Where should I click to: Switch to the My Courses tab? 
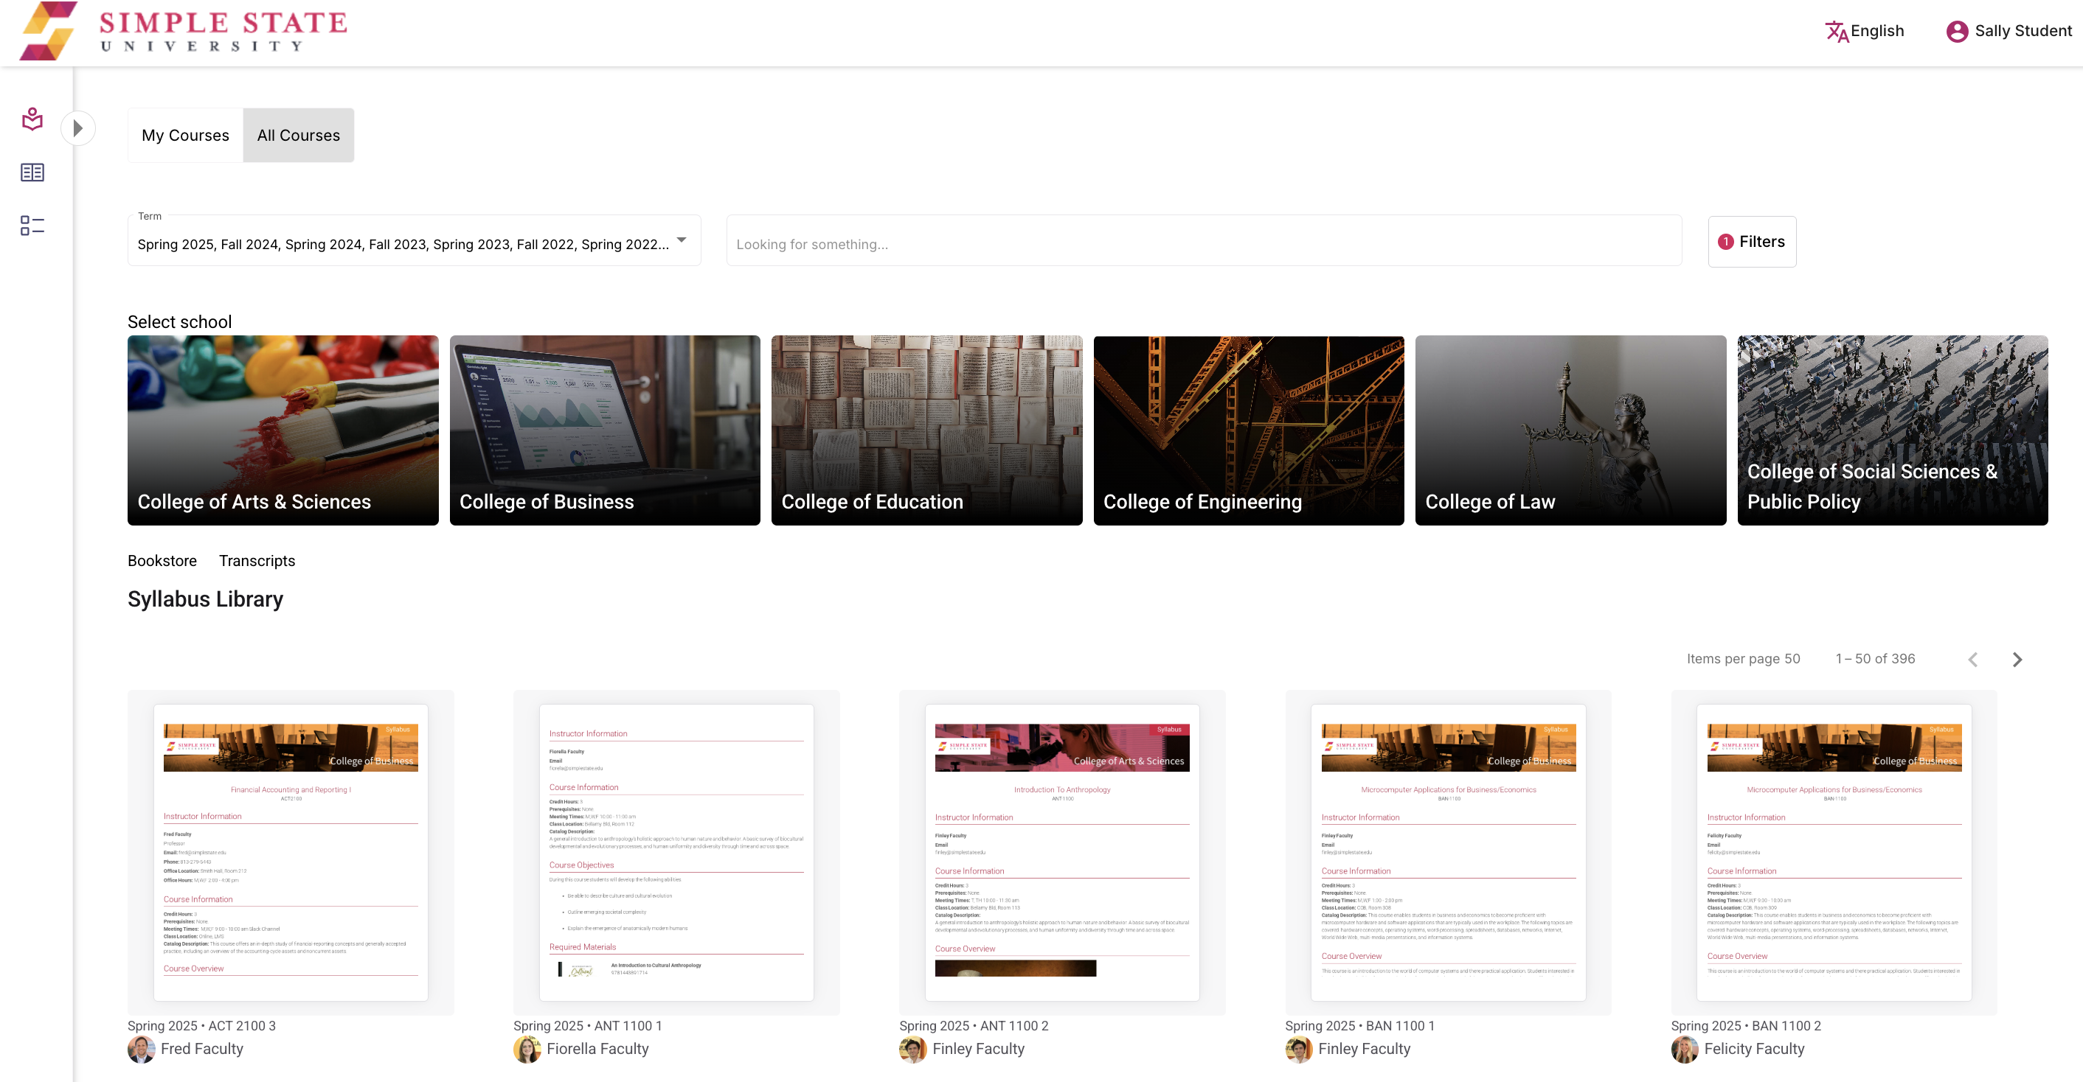(x=184, y=135)
